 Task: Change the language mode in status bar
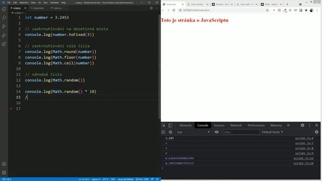(x=125, y=179)
